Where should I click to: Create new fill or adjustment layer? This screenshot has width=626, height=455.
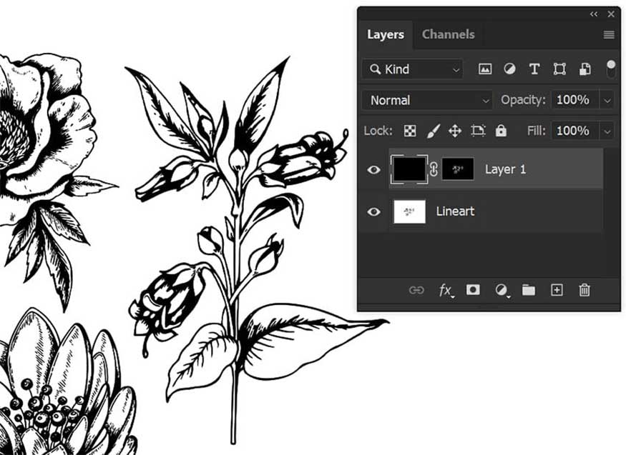502,291
